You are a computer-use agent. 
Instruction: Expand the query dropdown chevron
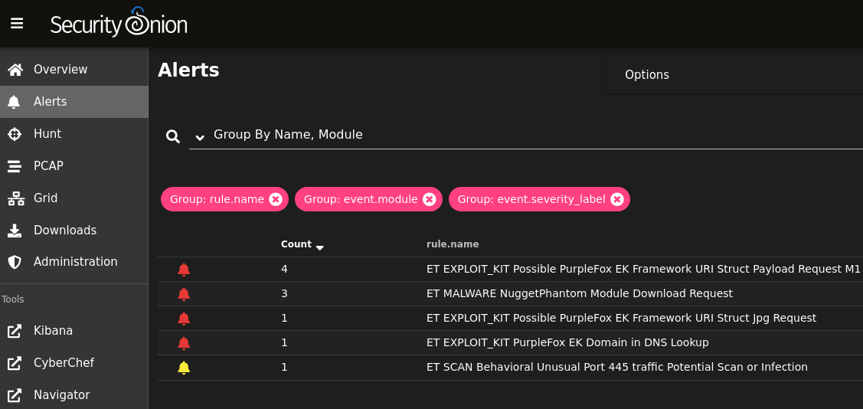click(x=200, y=136)
